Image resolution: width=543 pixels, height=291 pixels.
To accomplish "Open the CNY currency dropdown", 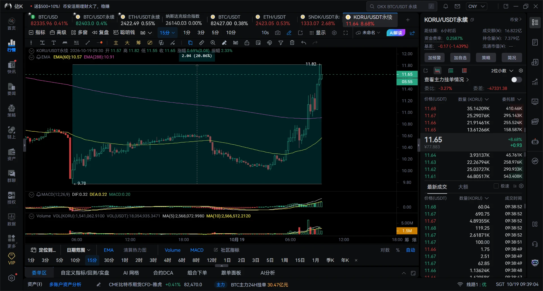I will tap(477, 6).
